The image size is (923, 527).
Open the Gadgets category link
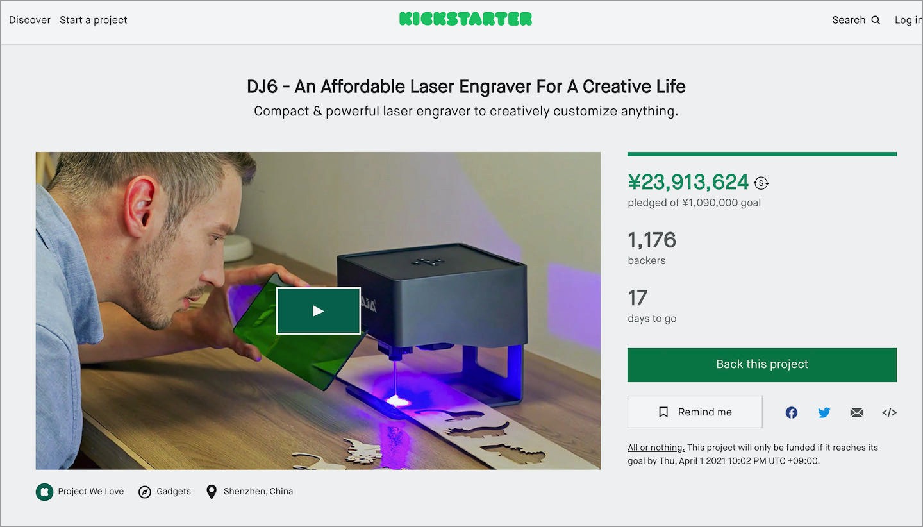pos(174,492)
